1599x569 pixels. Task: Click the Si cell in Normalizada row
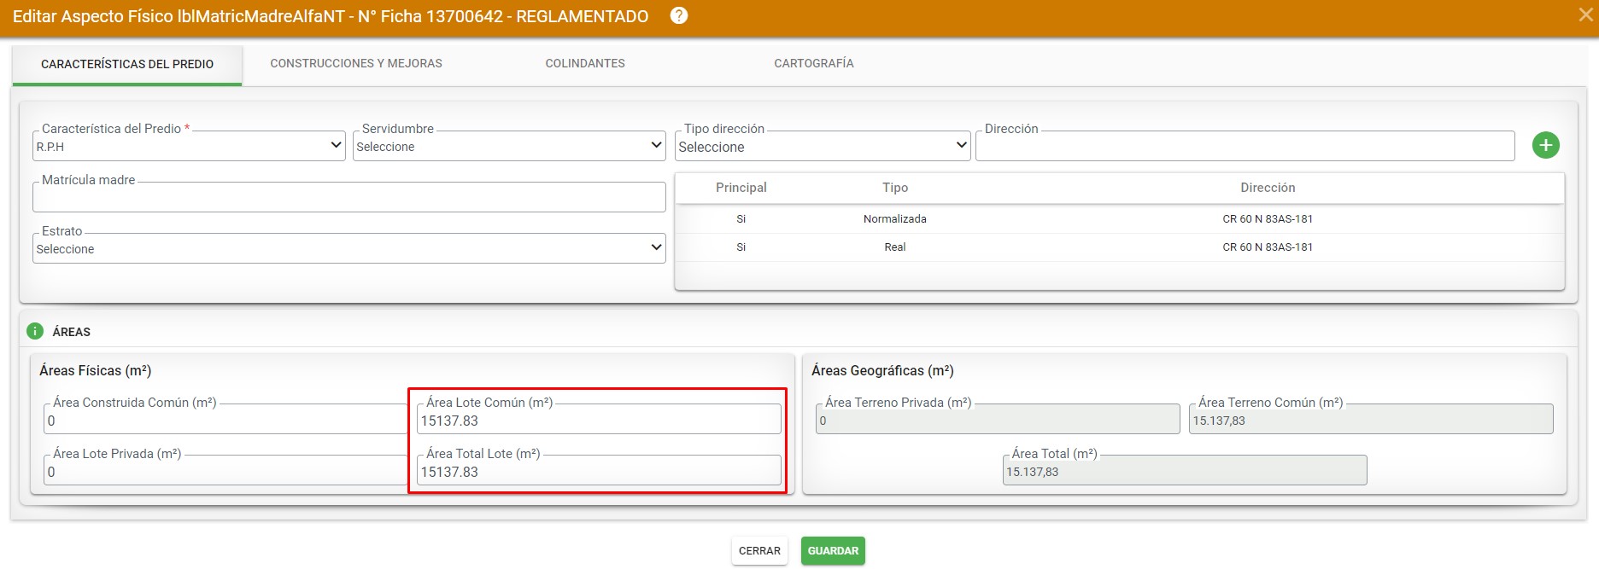pyautogui.click(x=741, y=219)
